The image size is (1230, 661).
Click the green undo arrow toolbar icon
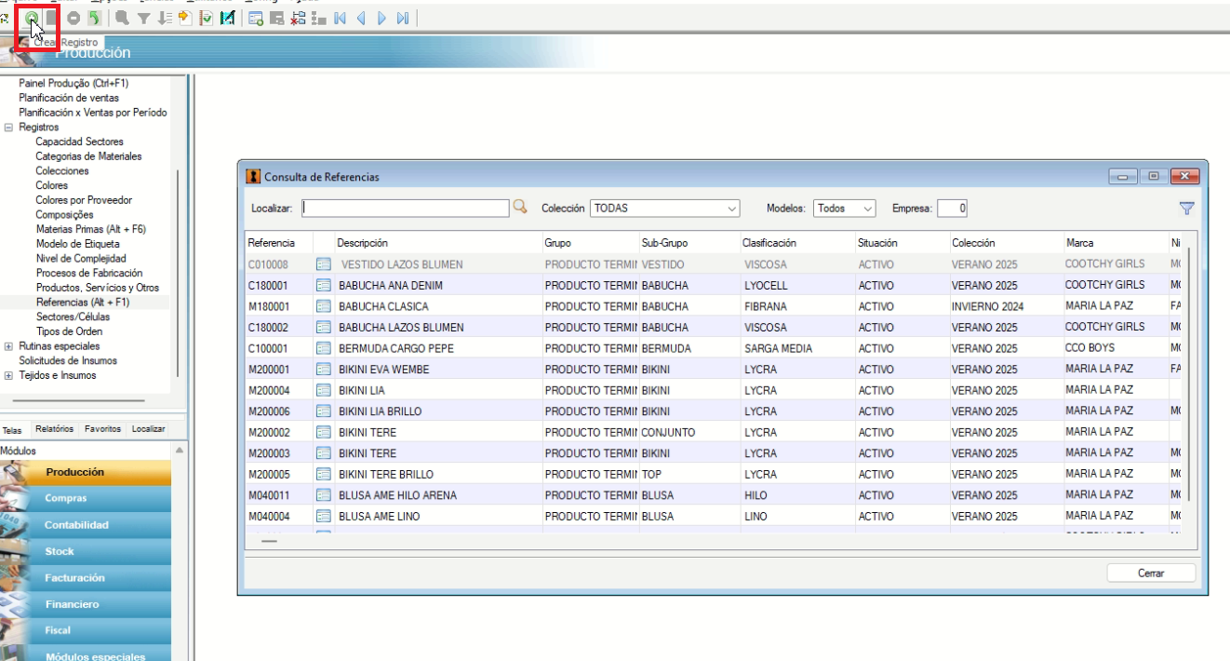point(94,18)
